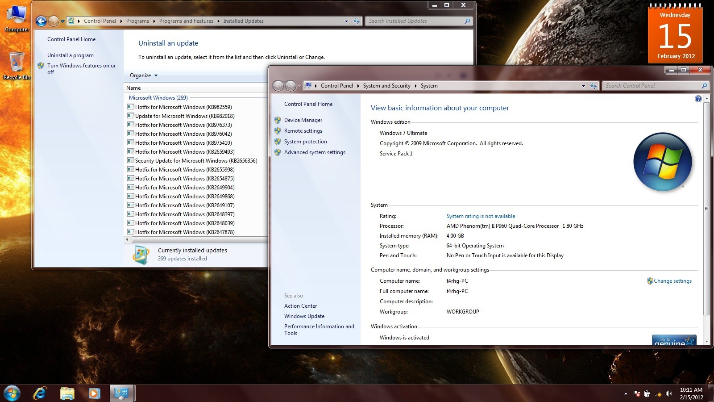Open Windows Explorer folder taskbar icon

click(67, 393)
